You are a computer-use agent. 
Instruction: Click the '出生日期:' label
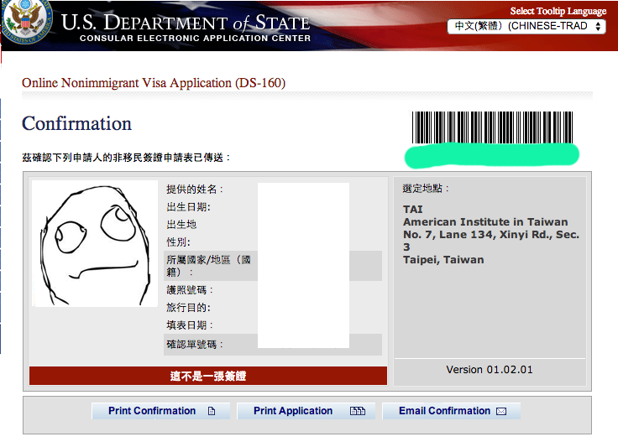coord(188,207)
